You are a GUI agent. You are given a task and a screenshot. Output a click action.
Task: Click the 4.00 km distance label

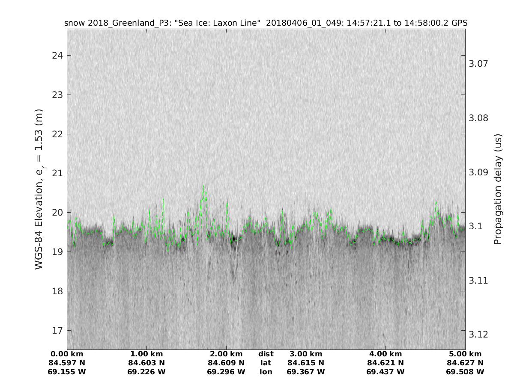click(385, 354)
